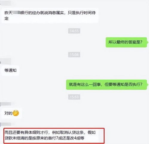Click green bubble 就是有这么一回事
This screenshot has width=149, height=144.
click(x=107, y=85)
